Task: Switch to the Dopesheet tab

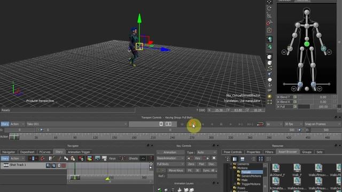Action: 27,152
